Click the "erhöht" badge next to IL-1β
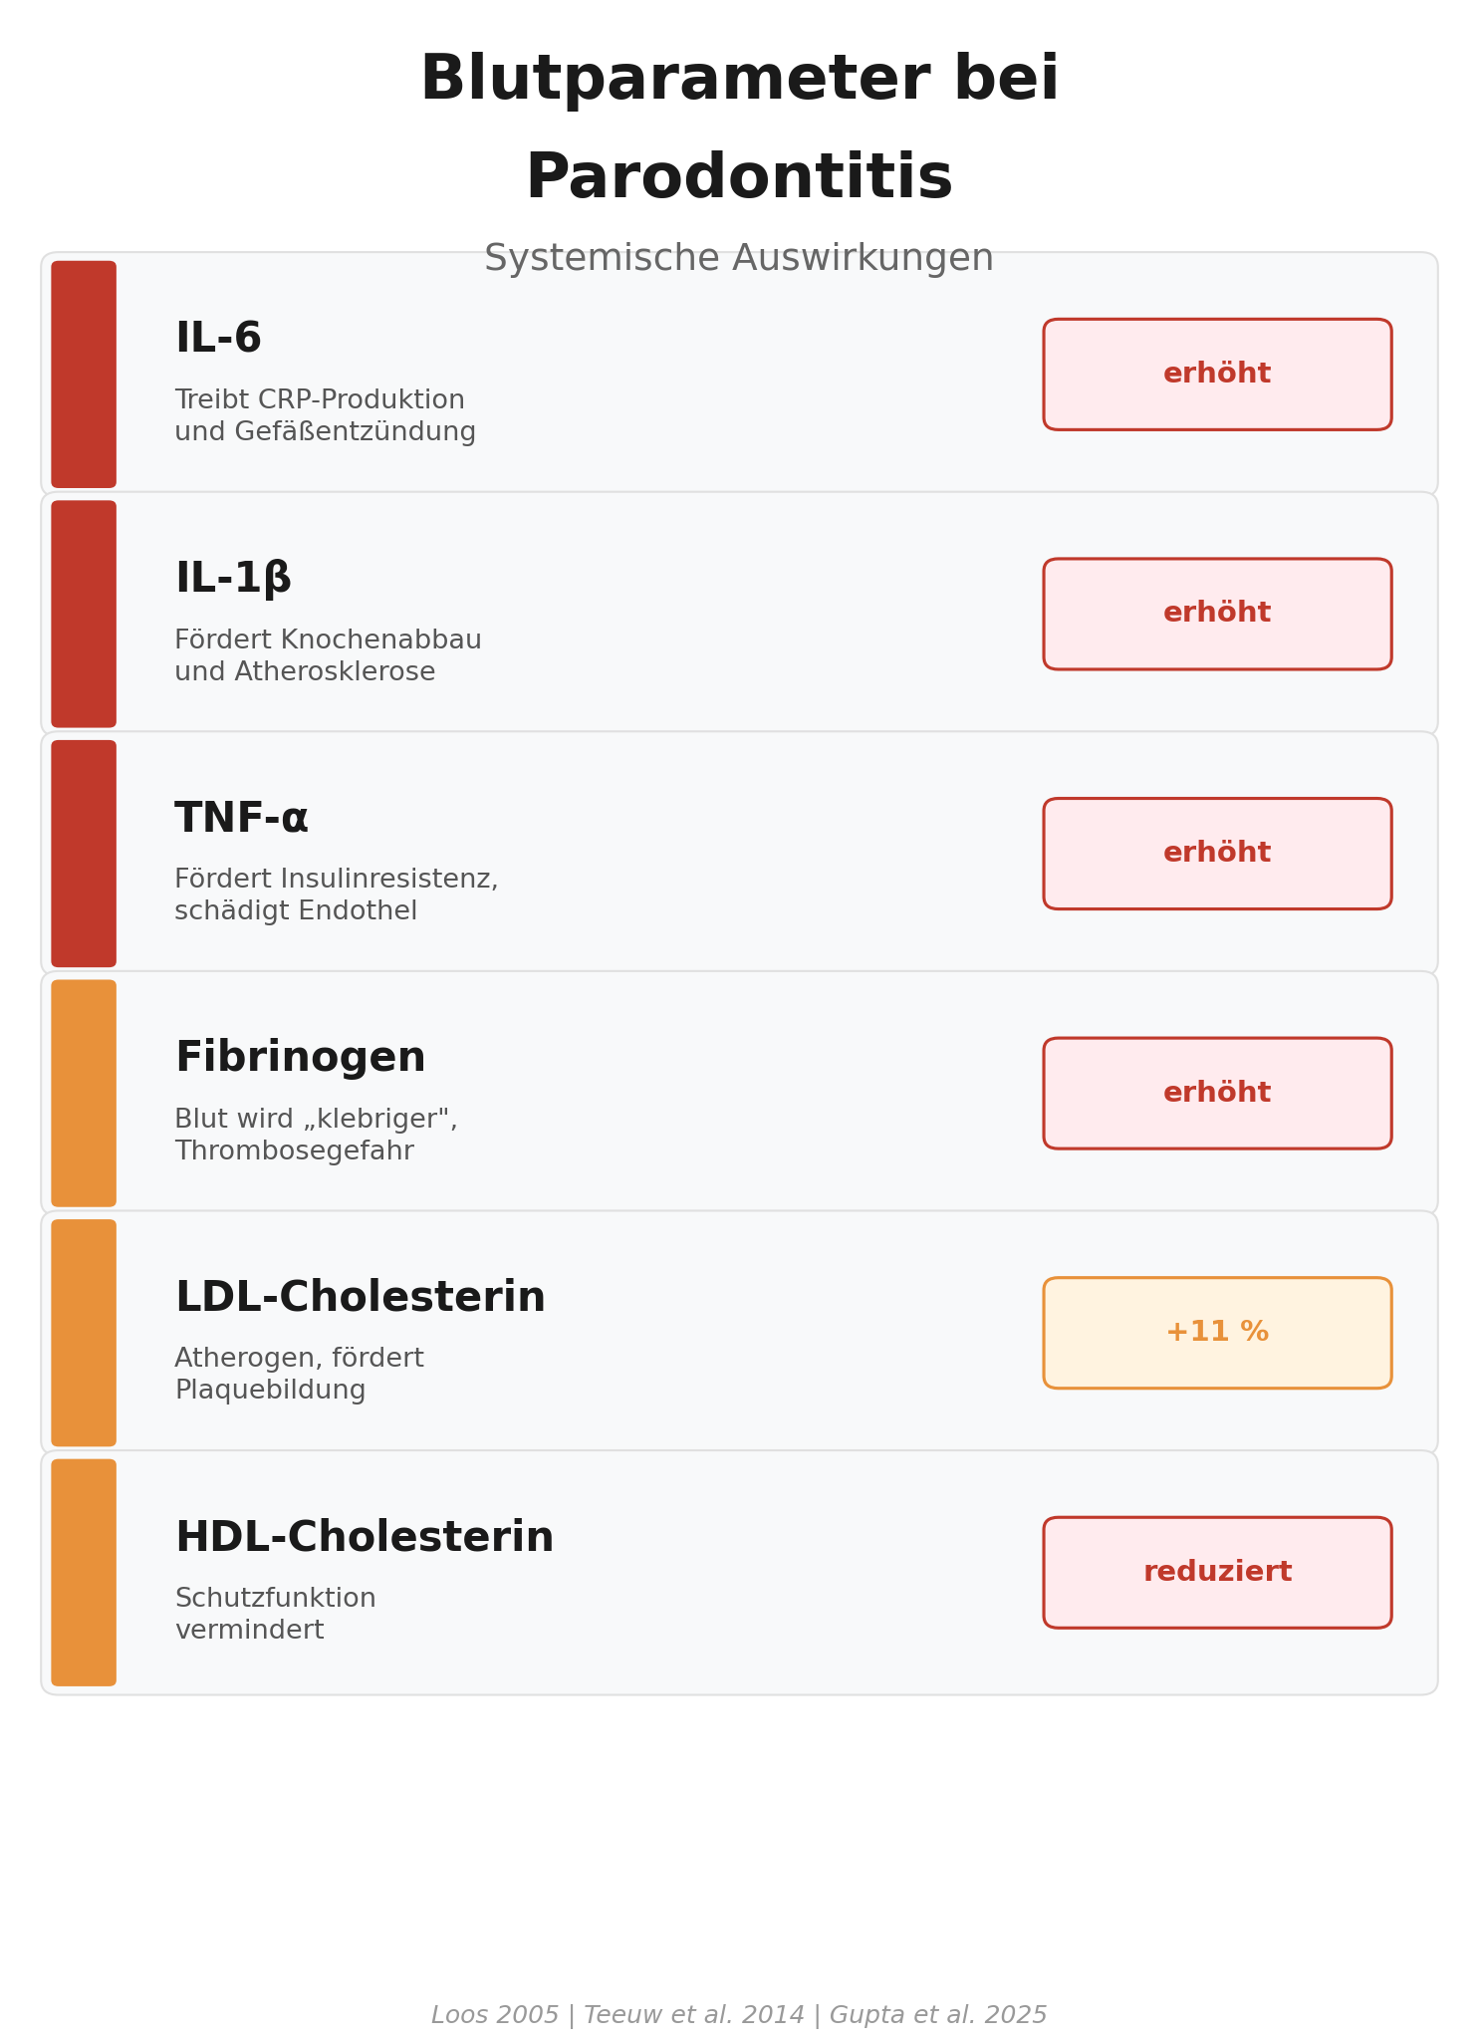This screenshot has width=1479, height=2044. click(x=1216, y=614)
